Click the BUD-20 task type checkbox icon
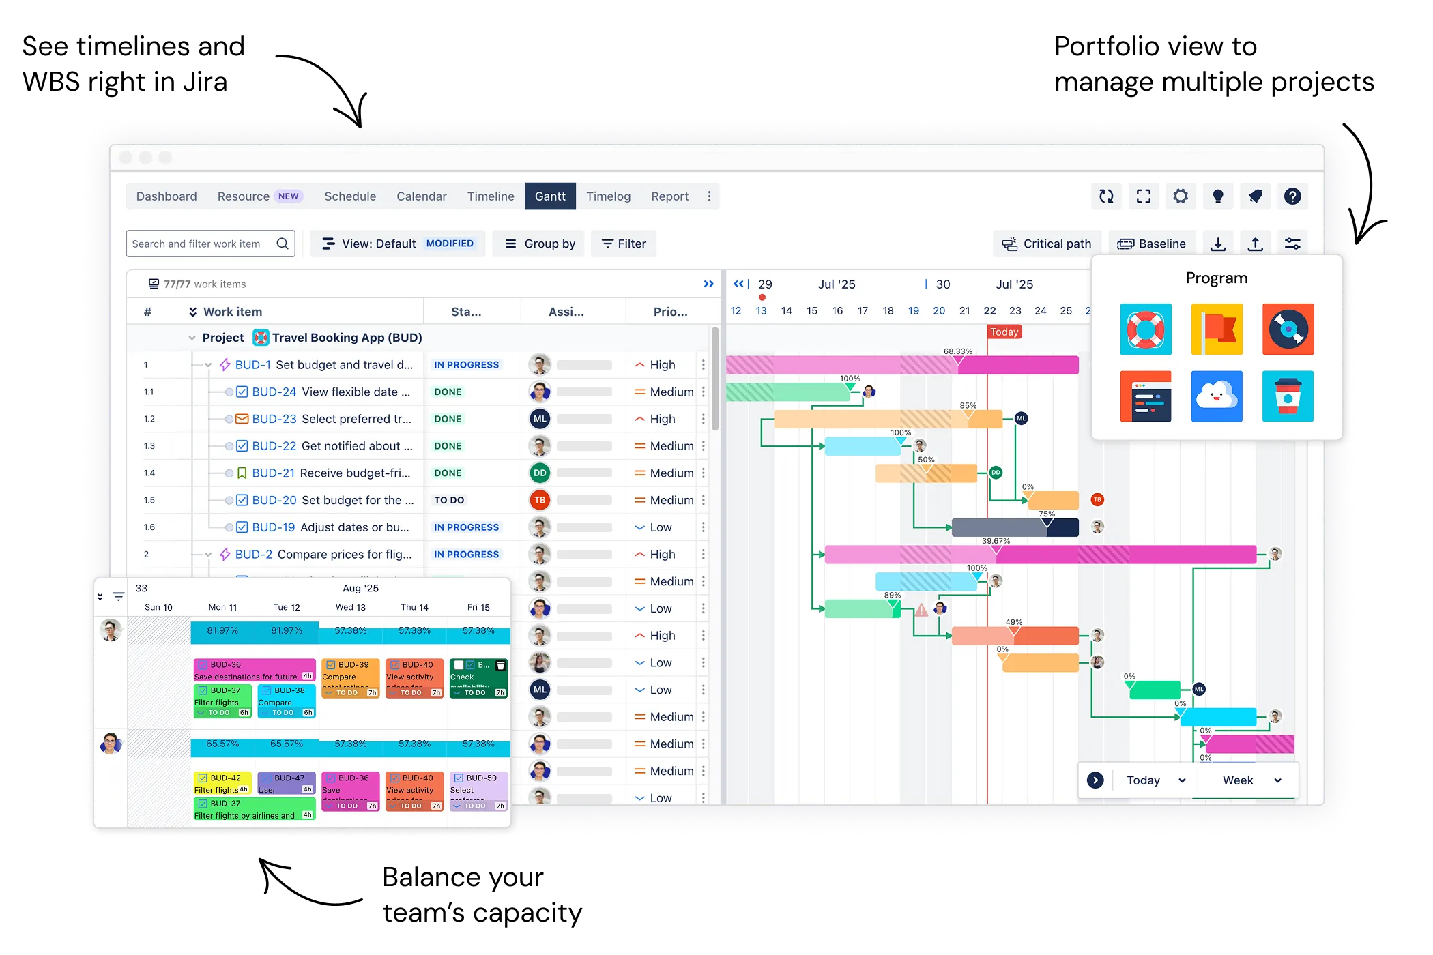The image size is (1433, 955). point(242,500)
